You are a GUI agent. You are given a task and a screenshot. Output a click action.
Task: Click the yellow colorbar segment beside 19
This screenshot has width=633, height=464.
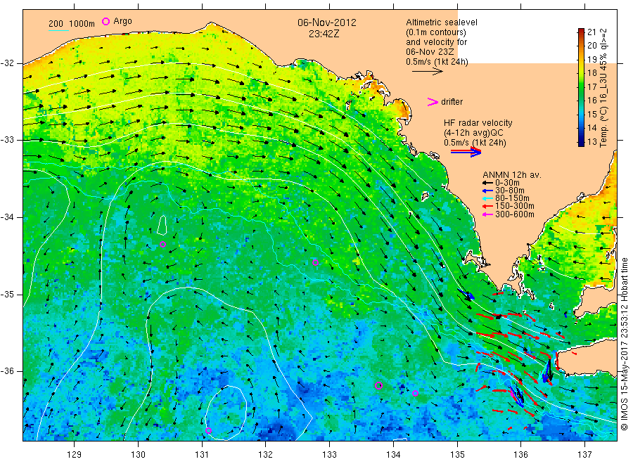pyautogui.click(x=581, y=59)
